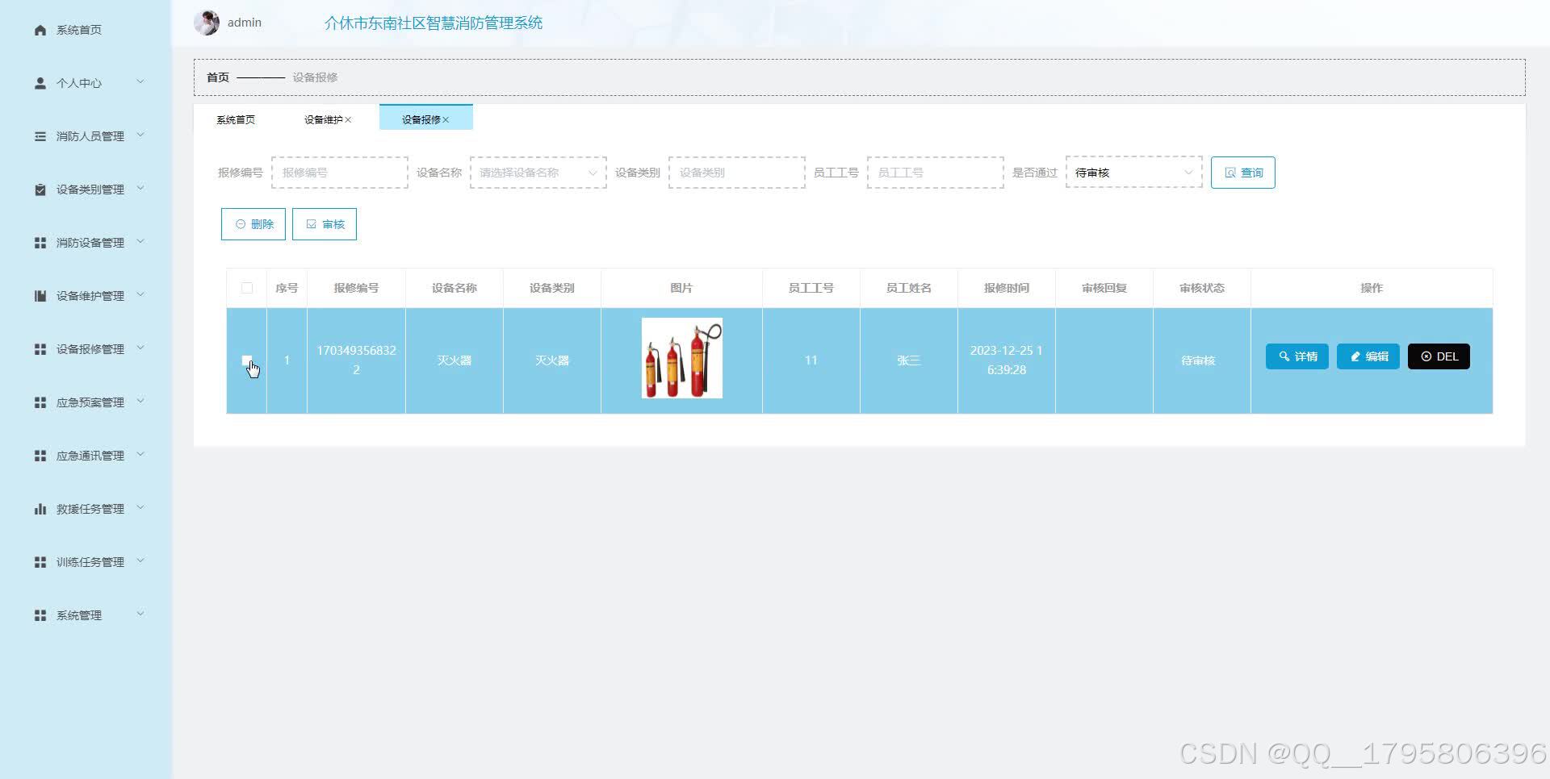Image resolution: width=1550 pixels, height=779 pixels.
Task: Click the fire extinguisher image thumbnail
Action: pos(681,357)
